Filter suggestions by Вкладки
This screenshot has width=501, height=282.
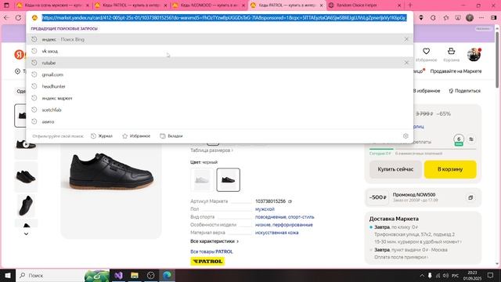[171, 136]
